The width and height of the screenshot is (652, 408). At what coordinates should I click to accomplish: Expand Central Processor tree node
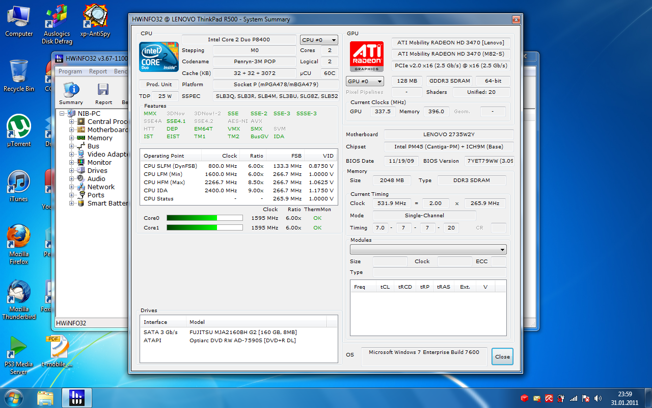(x=72, y=121)
